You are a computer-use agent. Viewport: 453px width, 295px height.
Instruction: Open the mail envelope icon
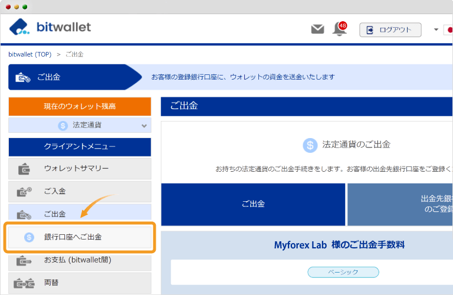317,29
